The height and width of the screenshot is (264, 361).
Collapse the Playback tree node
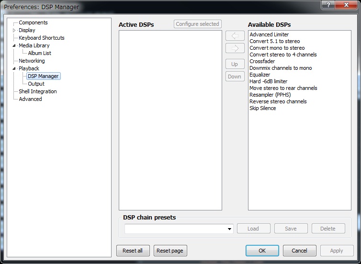pyautogui.click(x=14, y=68)
